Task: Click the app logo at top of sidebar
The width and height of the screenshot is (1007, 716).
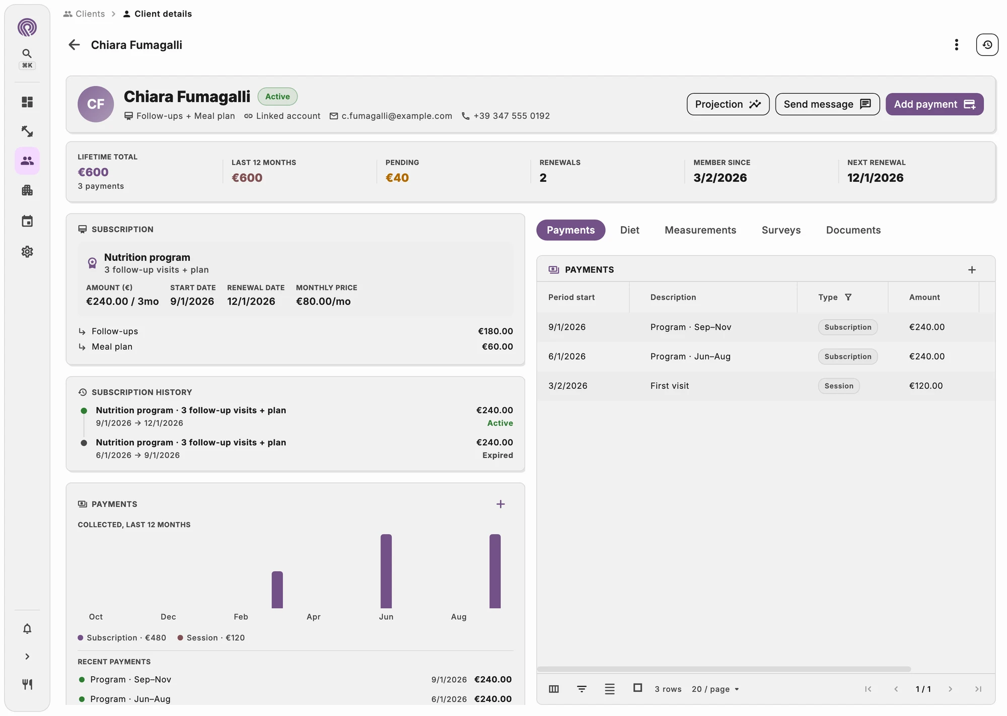Action: (x=27, y=27)
